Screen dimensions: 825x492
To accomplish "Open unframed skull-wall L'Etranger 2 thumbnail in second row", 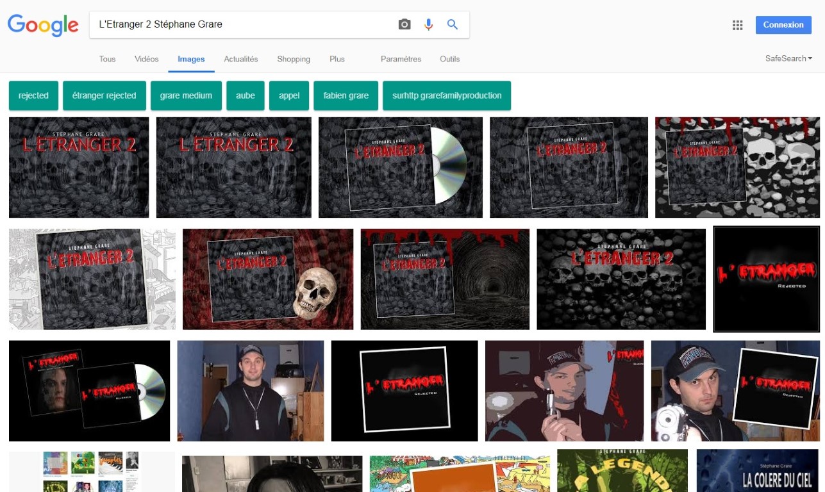I will point(621,279).
